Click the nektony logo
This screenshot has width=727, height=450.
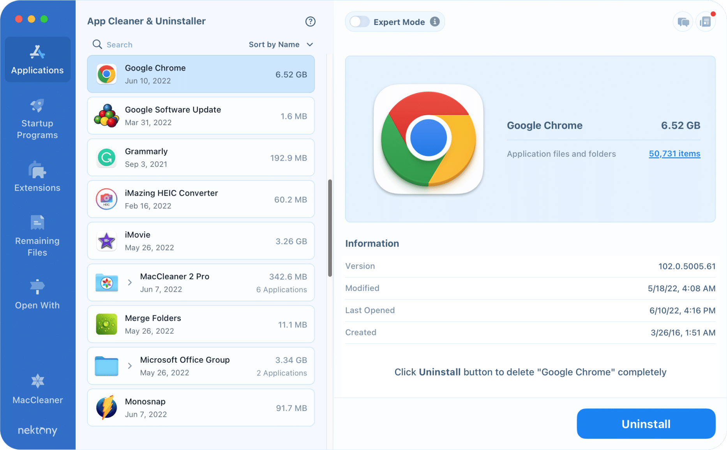[x=37, y=430]
